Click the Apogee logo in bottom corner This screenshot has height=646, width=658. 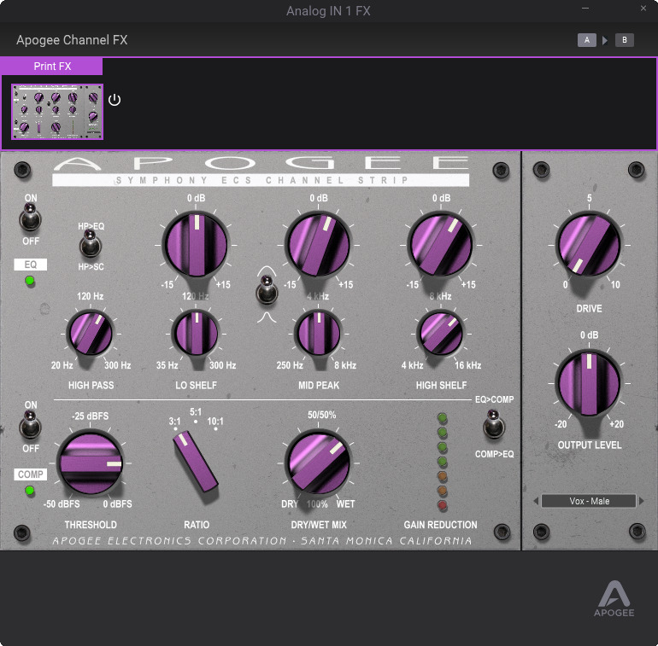point(614,599)
